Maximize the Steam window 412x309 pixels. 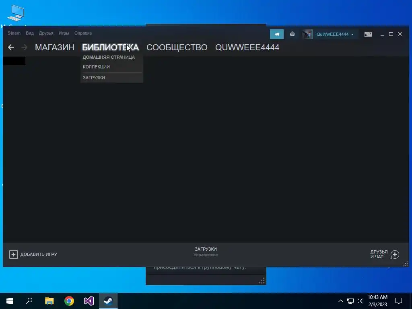pyautogui.click(x=391, y=34)
